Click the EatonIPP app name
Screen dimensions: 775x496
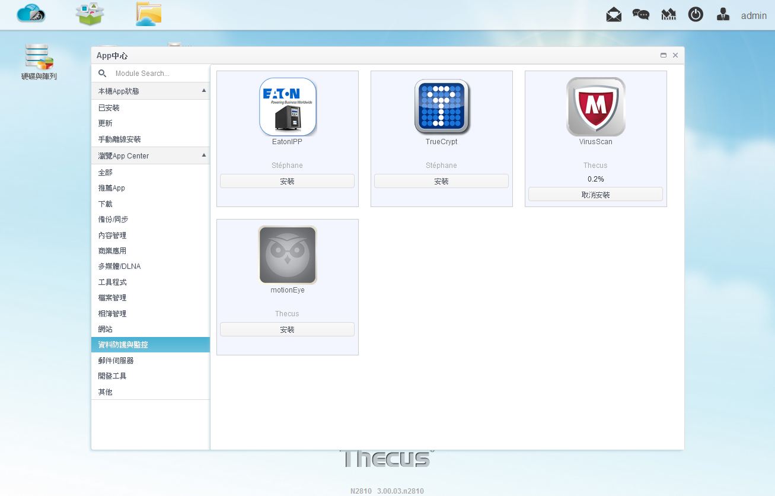(x=288, y=142)
